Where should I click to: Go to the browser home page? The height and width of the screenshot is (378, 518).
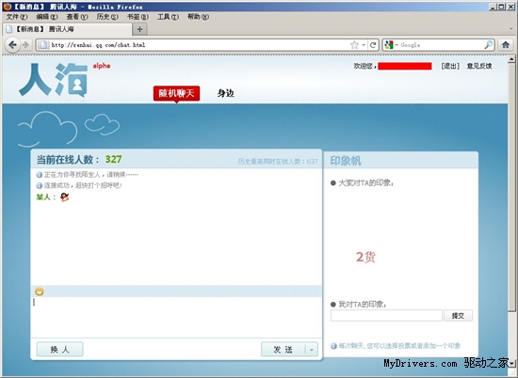point(506,45)
